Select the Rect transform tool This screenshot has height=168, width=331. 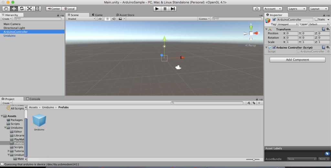point(37,9)
